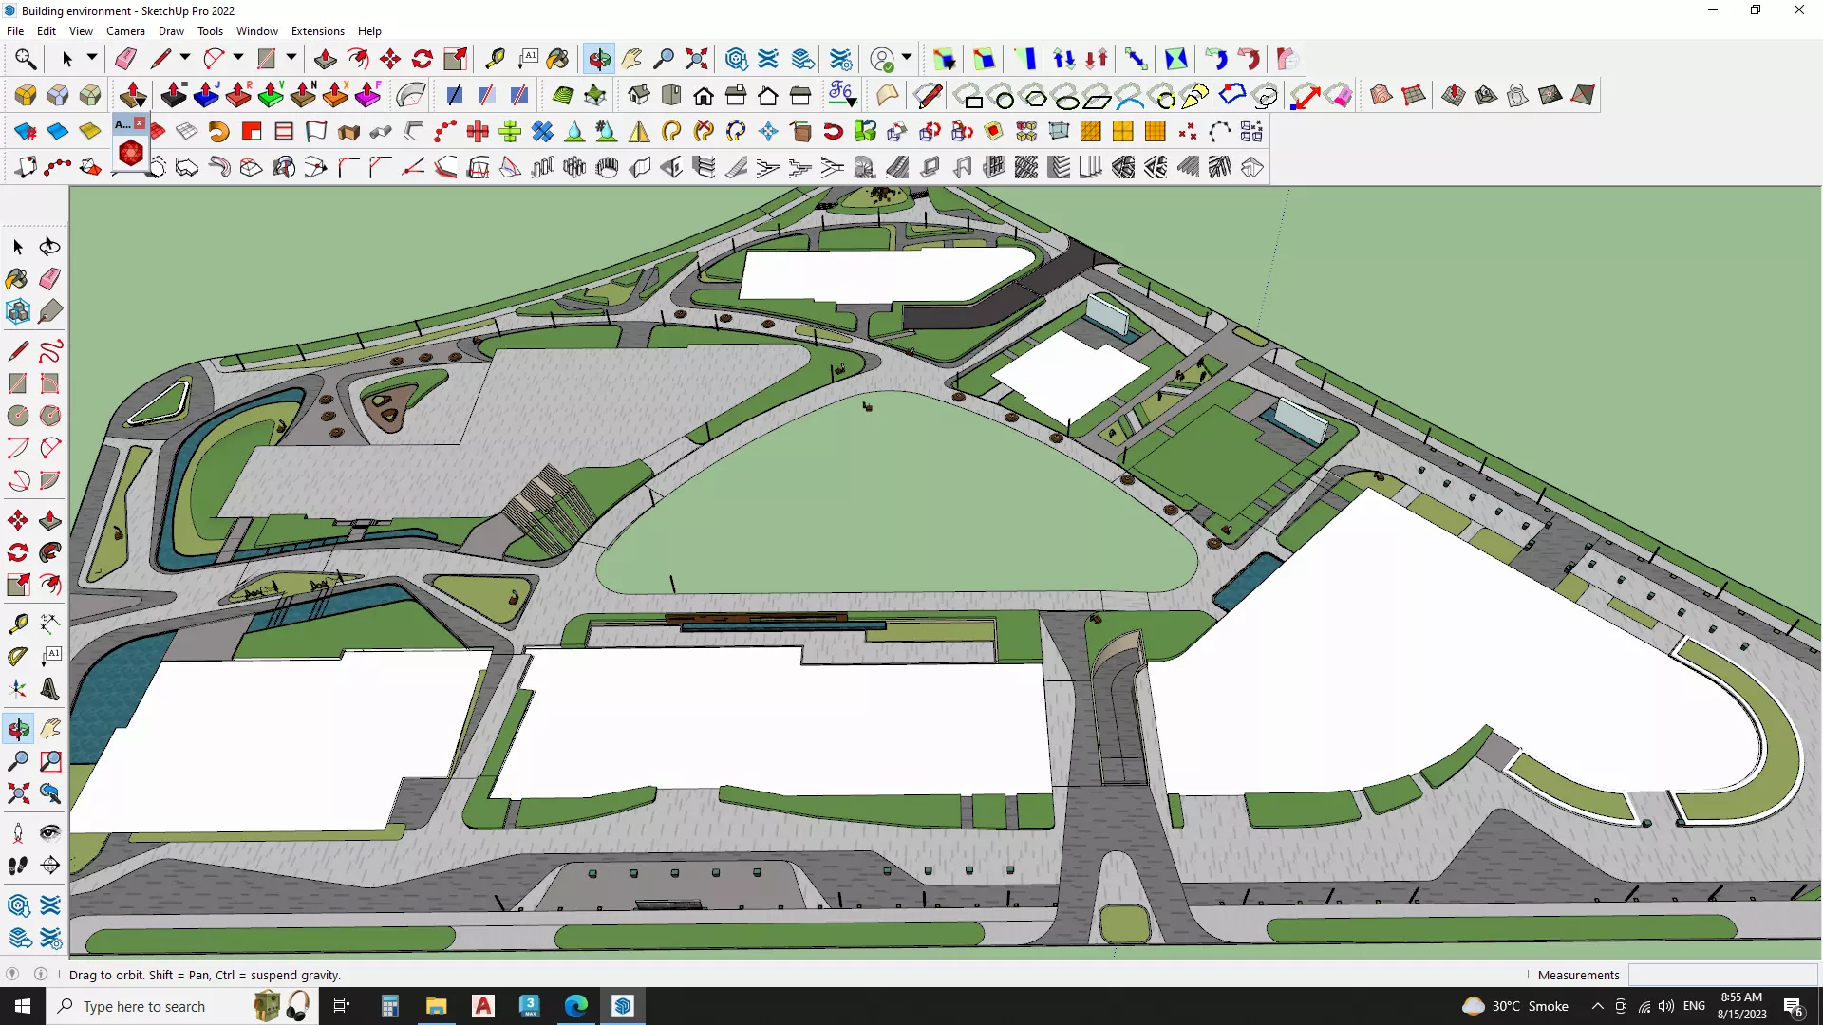Expand the Arc tool dropdown arrow
The height and width of the screenshot is (1025, 1823).
(238, 58)
